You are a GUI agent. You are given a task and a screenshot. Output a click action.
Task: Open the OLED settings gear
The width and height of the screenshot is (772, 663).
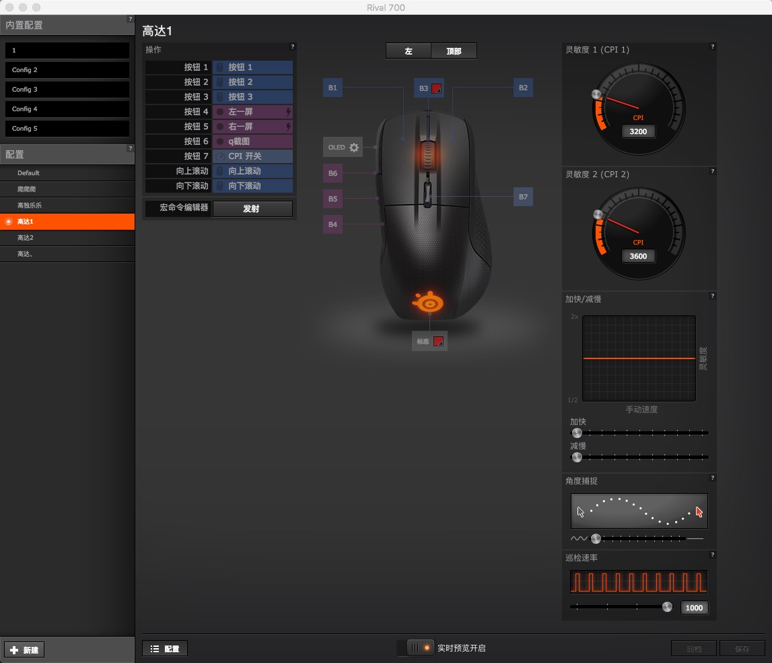click(354, 148)
